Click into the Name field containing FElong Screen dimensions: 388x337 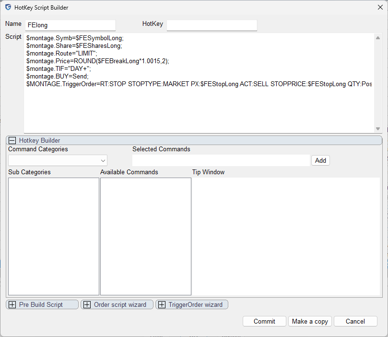point(70,25)
